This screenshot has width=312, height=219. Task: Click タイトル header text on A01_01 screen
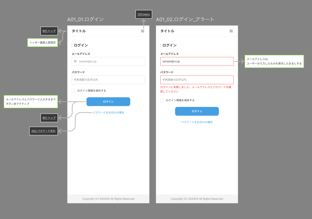[x=79, y=31]
